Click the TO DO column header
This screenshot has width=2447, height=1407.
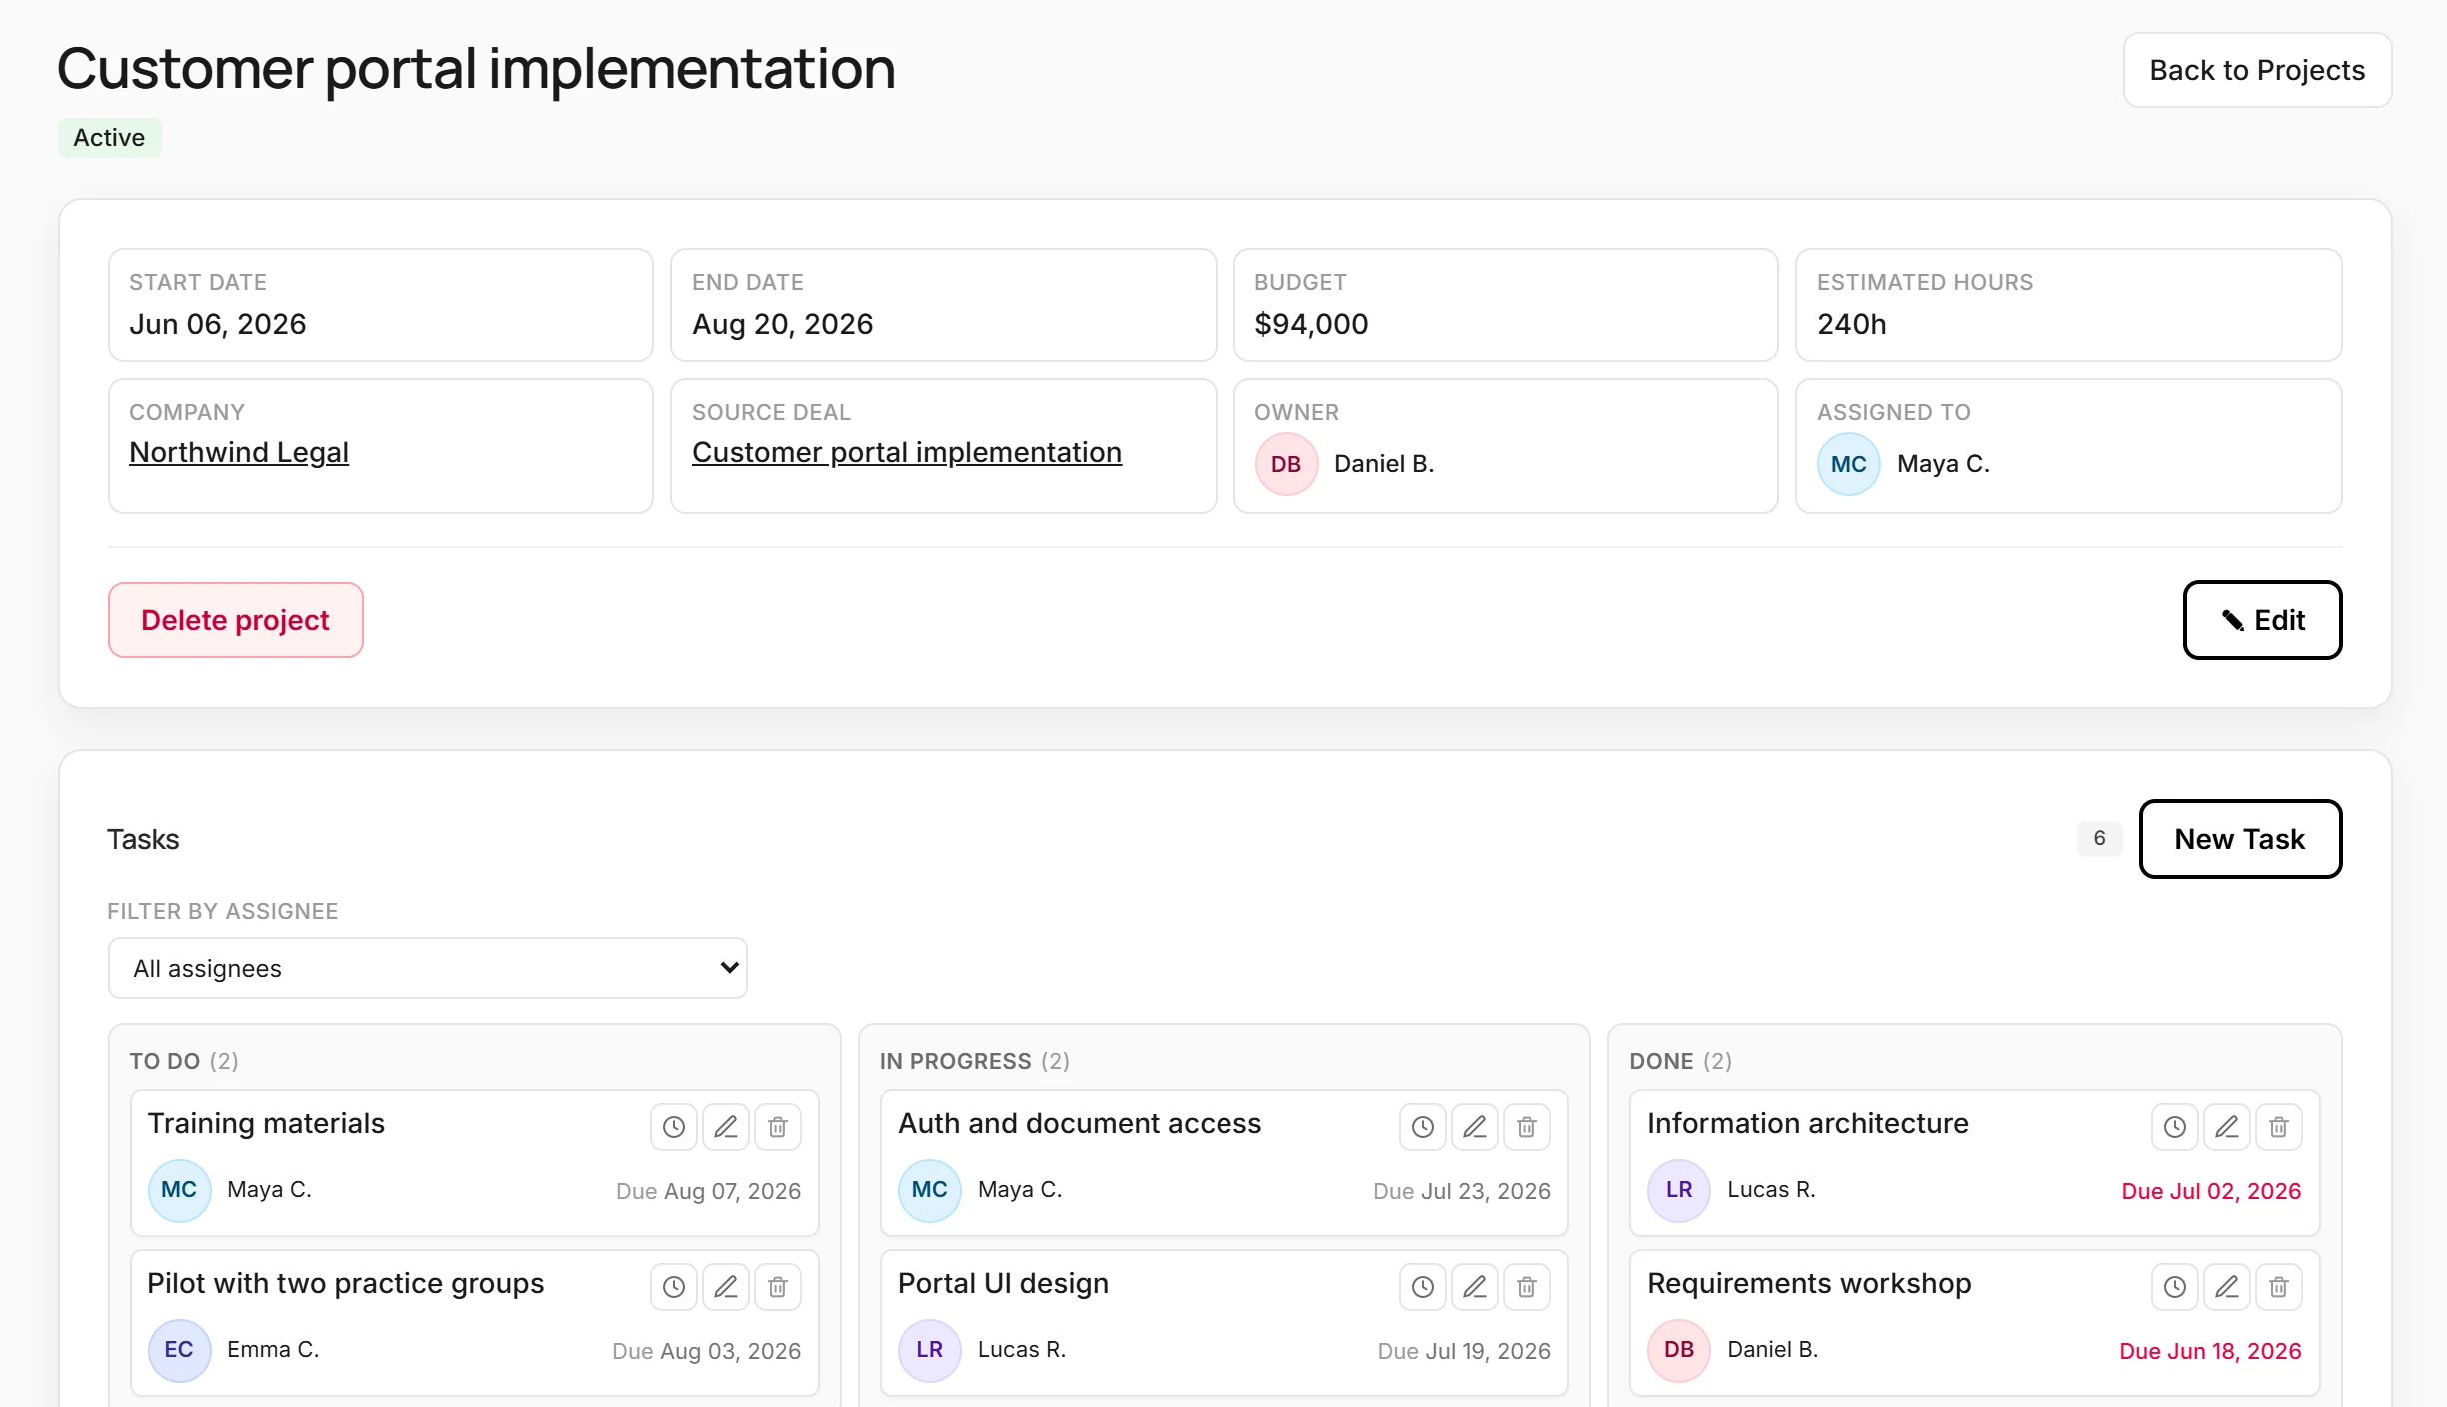click(x=184, y=1061)
